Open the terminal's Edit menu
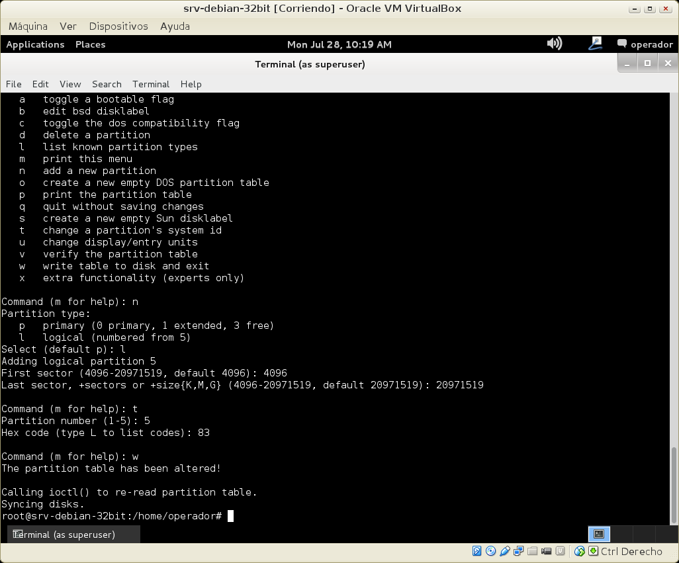 [40, 84]
